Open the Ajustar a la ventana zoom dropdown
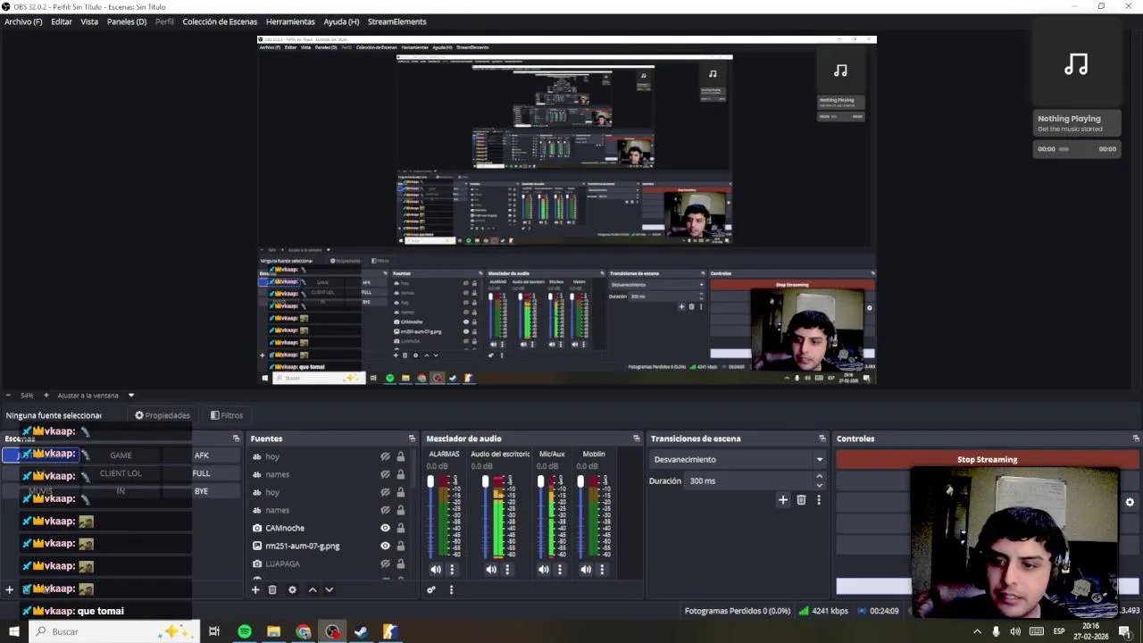1143x643 pixels. (130, 395)
